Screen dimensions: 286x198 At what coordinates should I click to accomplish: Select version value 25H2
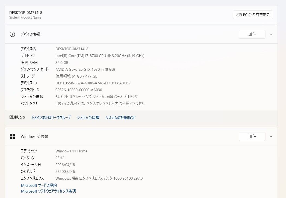(x=60, y=158)
